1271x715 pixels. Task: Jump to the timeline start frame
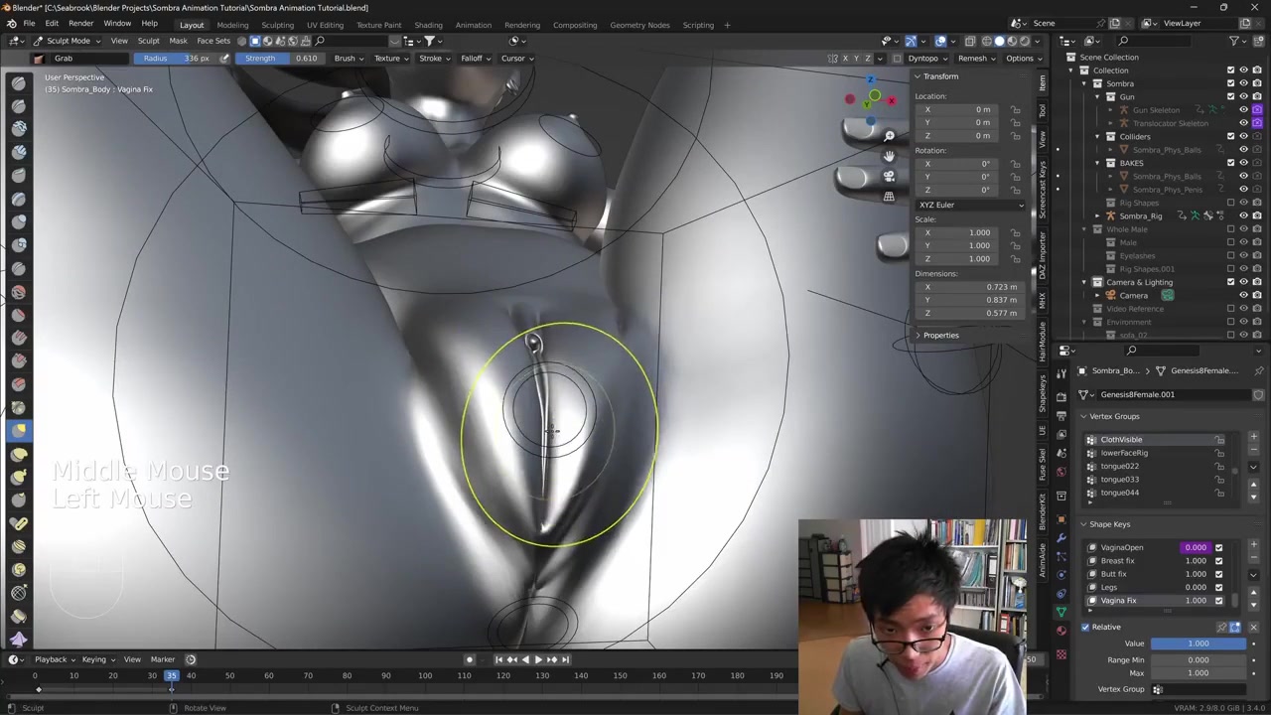(498, 659)
